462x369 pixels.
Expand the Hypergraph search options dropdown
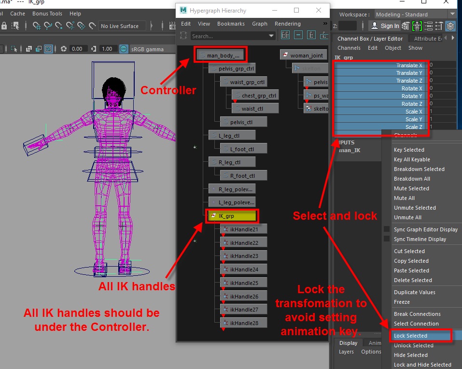(x=271, y=36)
